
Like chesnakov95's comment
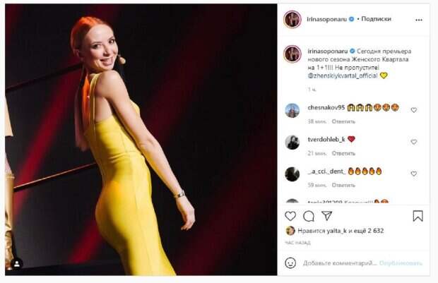414,110
